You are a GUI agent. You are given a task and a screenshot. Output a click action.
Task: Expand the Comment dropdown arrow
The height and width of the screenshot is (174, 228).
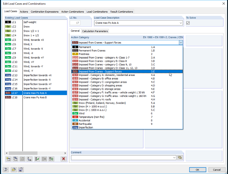[x=175, y=157]
